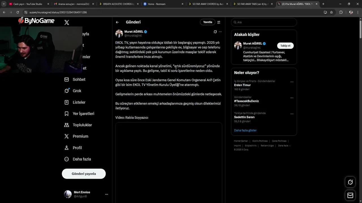Open Mert Ennice account avatar
This screenshot has height=203, width=362.
tap(68, 194)
